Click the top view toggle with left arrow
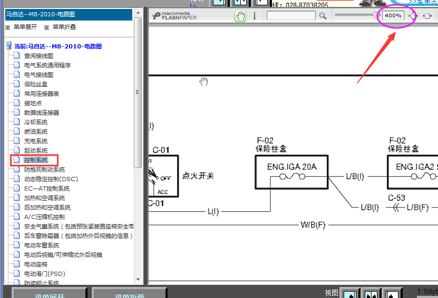The width and height of the screenshot is (438, 298). click(262, 3)
